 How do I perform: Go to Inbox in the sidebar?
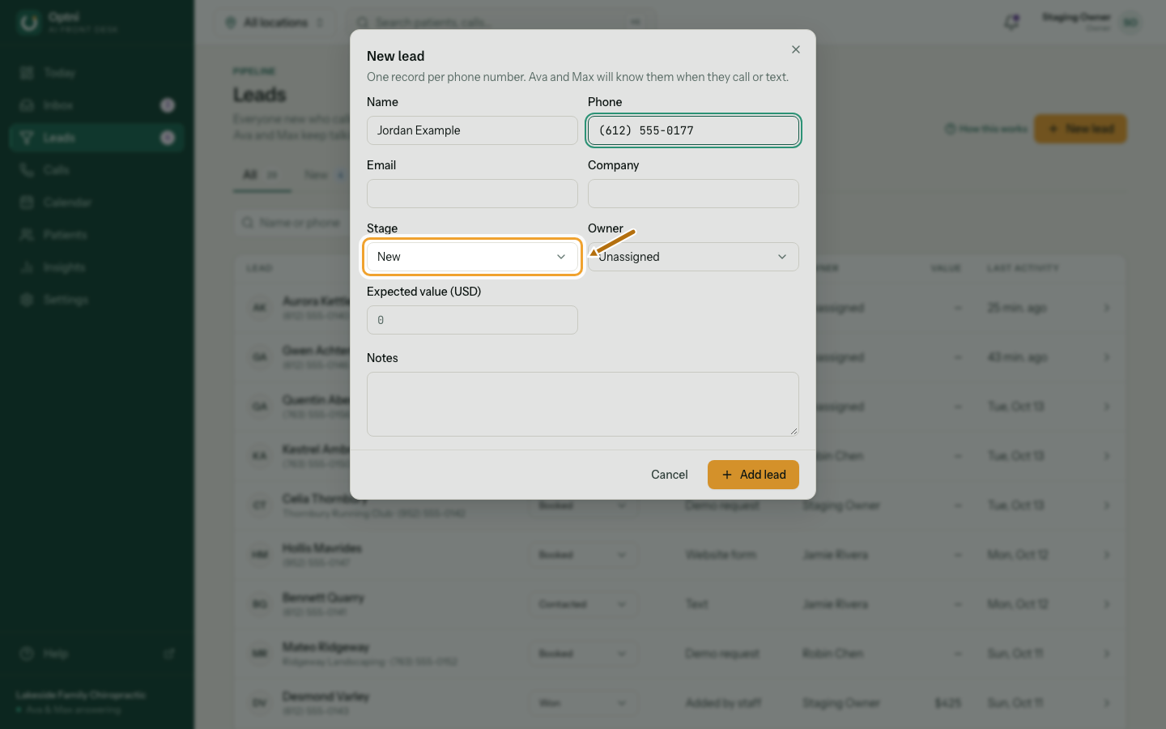pyautogui.click(x=97, y=105)
